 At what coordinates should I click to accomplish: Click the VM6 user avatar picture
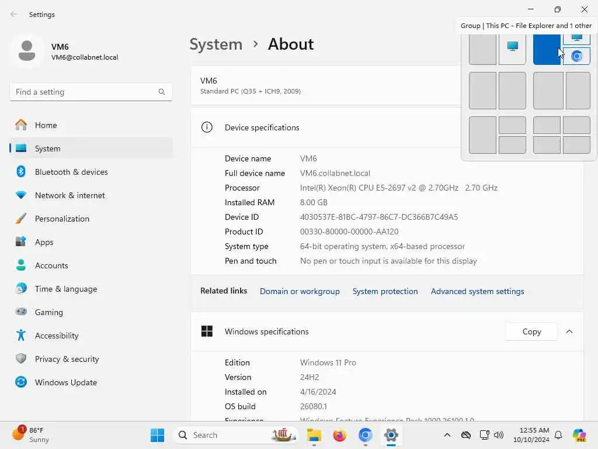pyautogui.click(x=27, y=51)
